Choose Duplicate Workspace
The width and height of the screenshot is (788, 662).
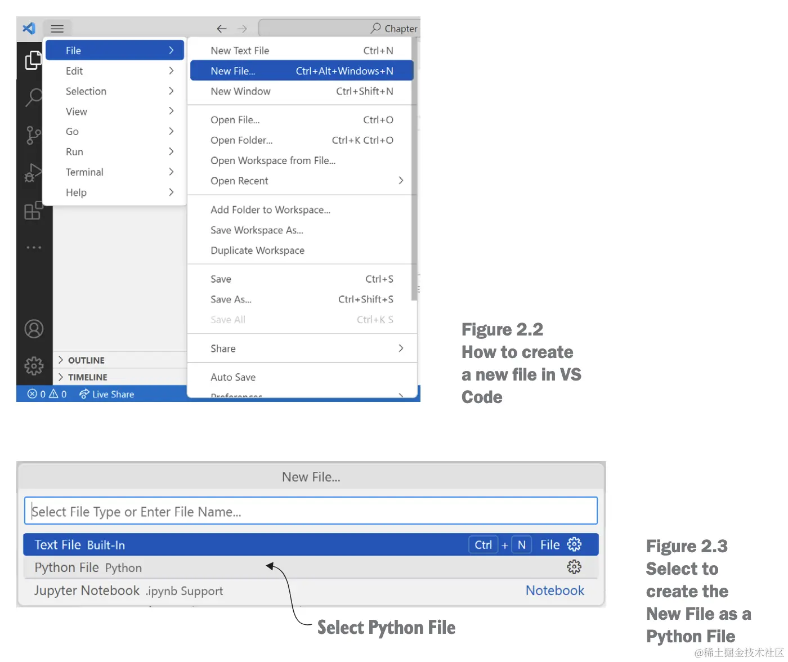pyautogui.click(x=302, y=251)
